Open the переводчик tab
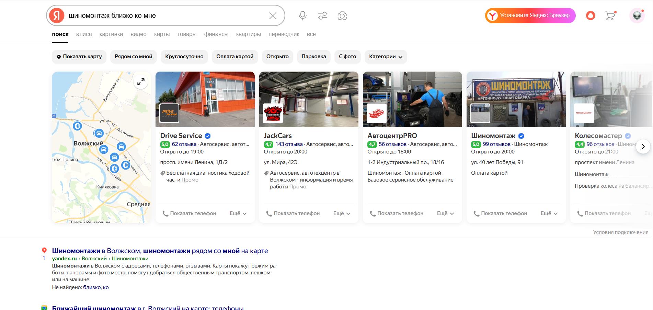The height and width of the screenshot is (310, 653). coord(284,34)
